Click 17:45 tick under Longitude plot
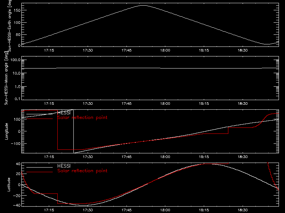 pos(126,157)
